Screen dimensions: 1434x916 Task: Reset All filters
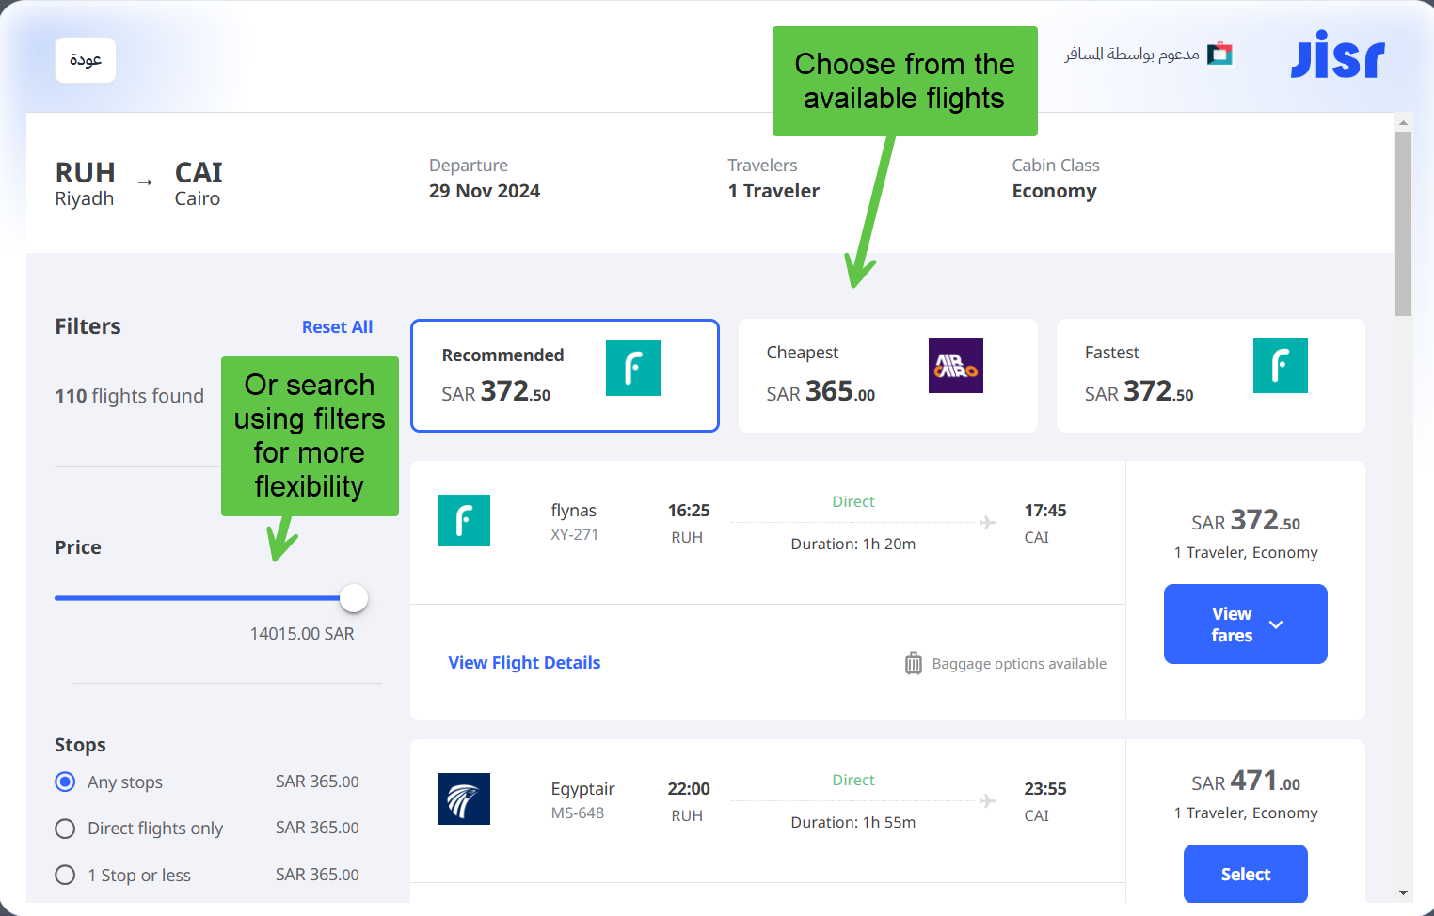[337, 326]
